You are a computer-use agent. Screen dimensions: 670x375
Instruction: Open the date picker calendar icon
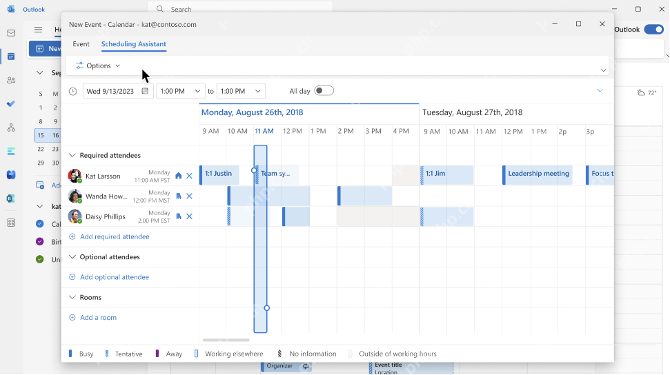145,91
